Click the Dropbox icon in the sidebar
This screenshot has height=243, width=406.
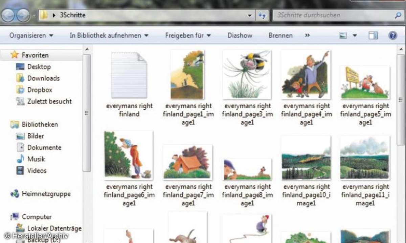(x=20, y=90)
